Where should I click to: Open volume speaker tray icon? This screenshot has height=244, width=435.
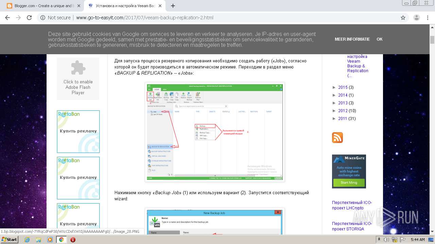point(386,240)
